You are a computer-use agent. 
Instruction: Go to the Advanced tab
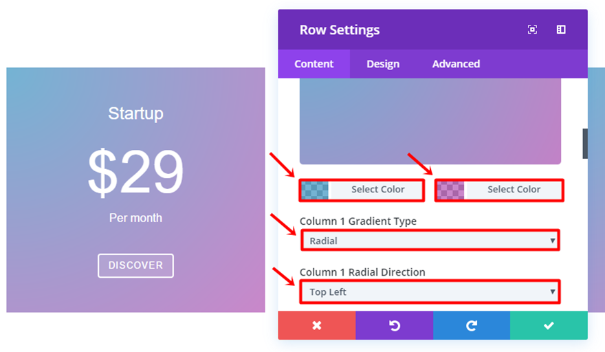(456, 64)
